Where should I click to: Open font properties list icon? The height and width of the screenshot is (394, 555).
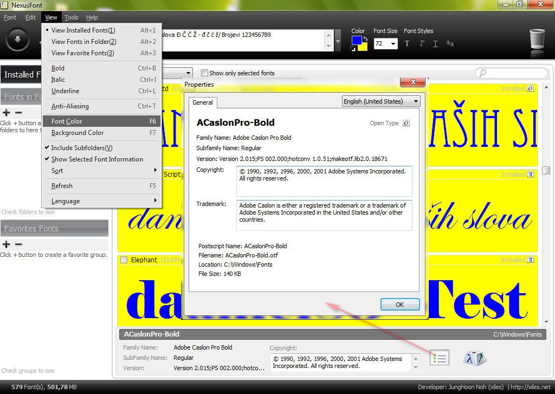440,358
